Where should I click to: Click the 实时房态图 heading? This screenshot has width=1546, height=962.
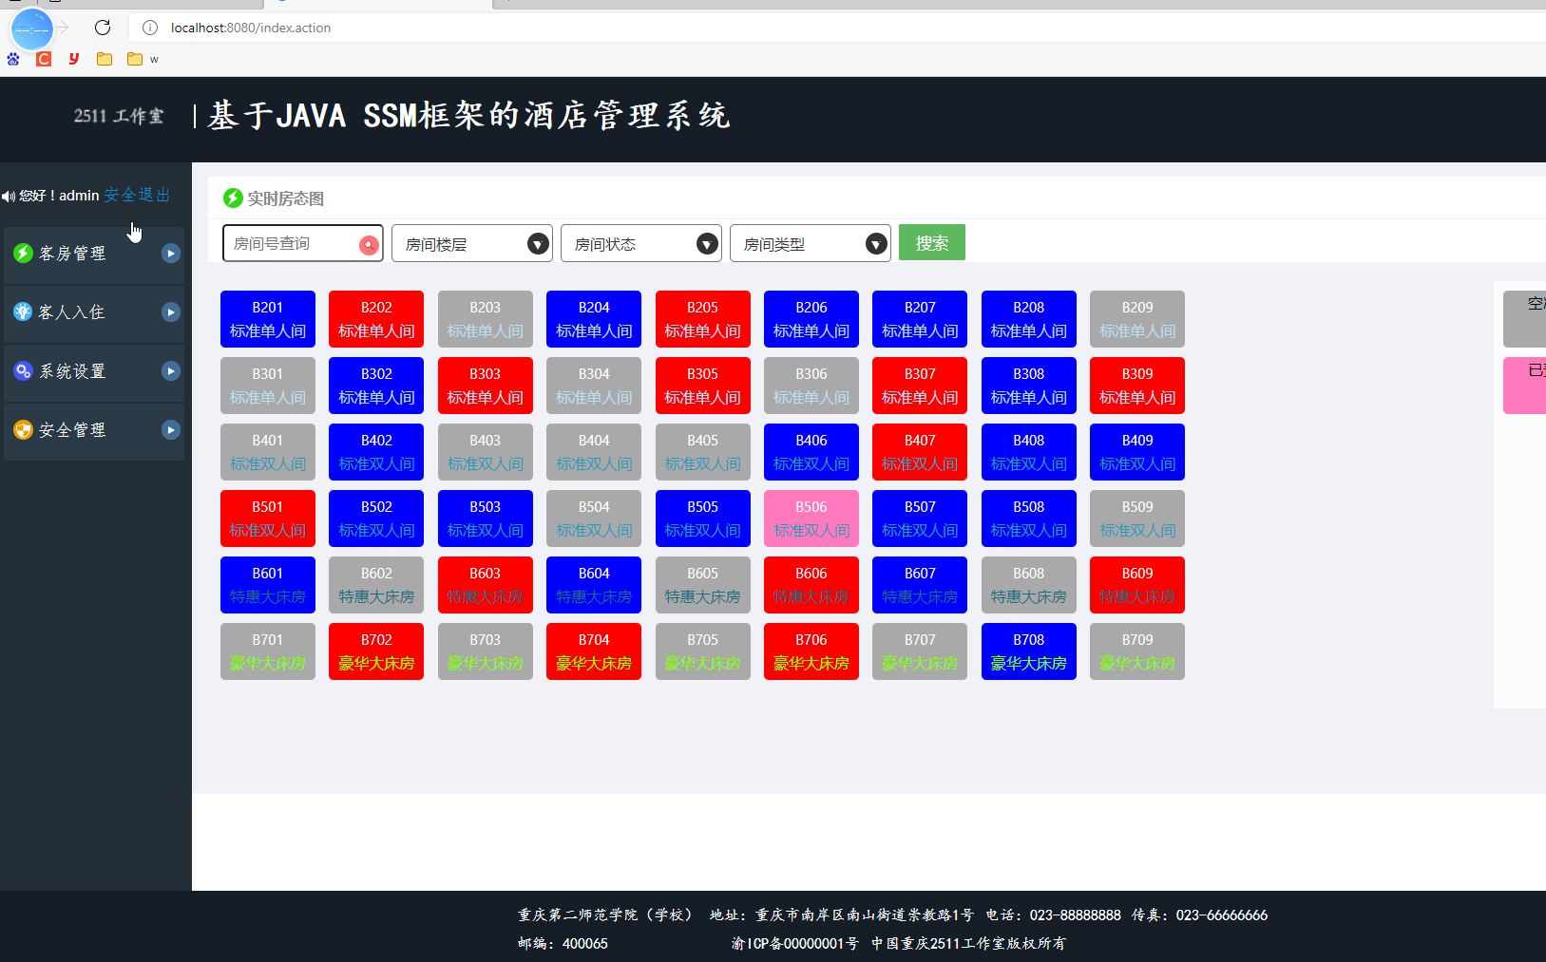[x=286, y=198]
